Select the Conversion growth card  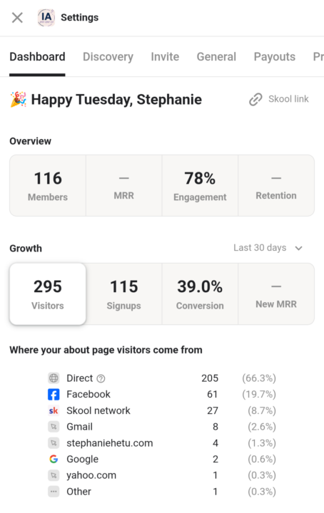coord(200,294)
